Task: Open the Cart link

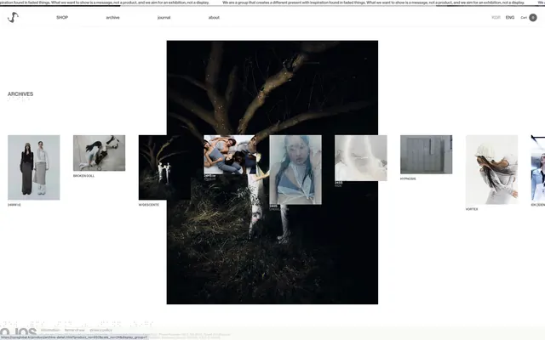Action: [x=524, y=17]
